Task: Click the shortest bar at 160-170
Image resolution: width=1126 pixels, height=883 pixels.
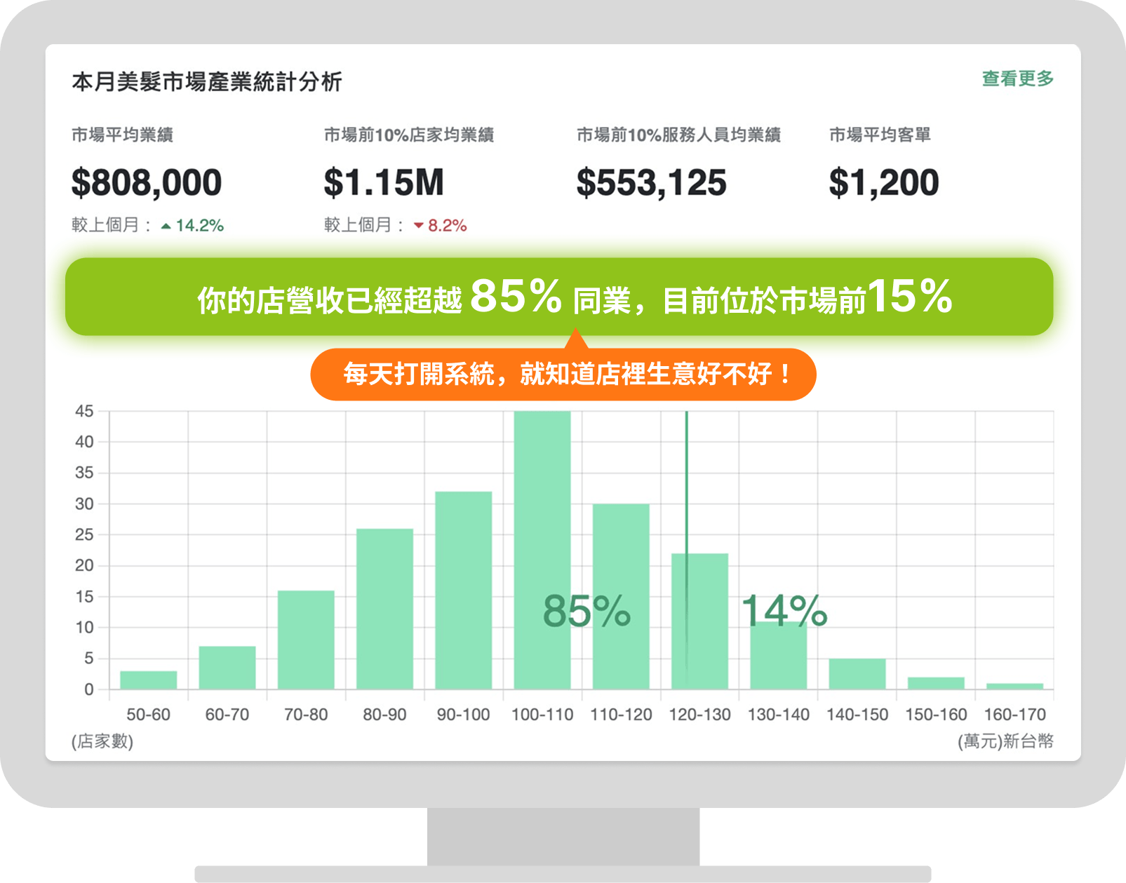Action: pos(1014,685)
